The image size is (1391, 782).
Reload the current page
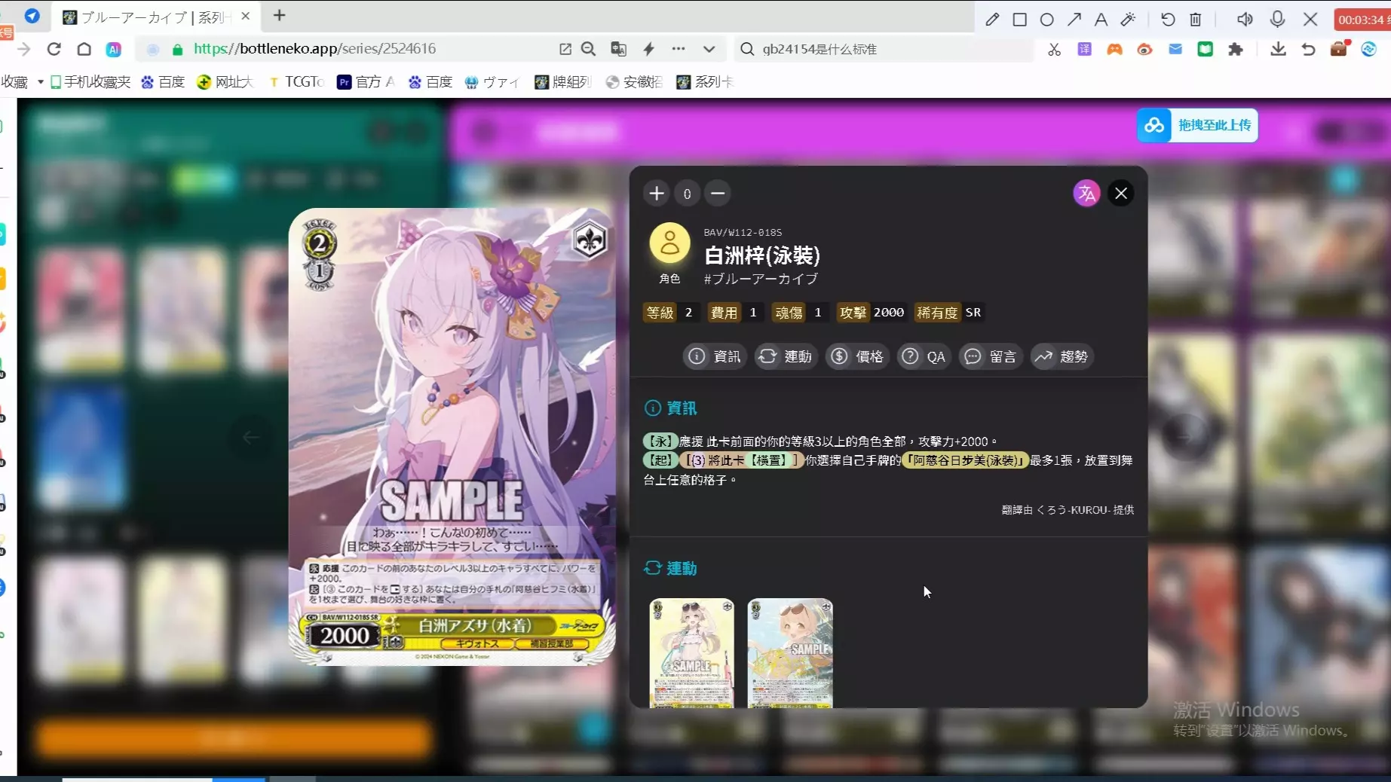pyautogui.click(x=54, y=49)
